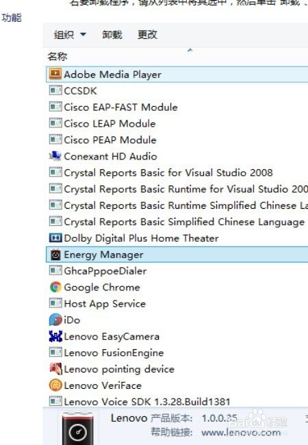Click the Lenovo VeriFace icon
Screen dimensions: 308x445
click(55, 385)
